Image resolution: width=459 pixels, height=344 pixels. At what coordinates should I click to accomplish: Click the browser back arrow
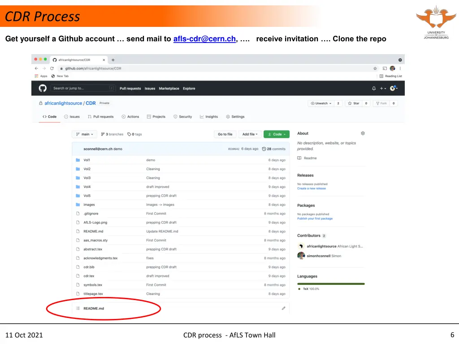tap(36, 69)
